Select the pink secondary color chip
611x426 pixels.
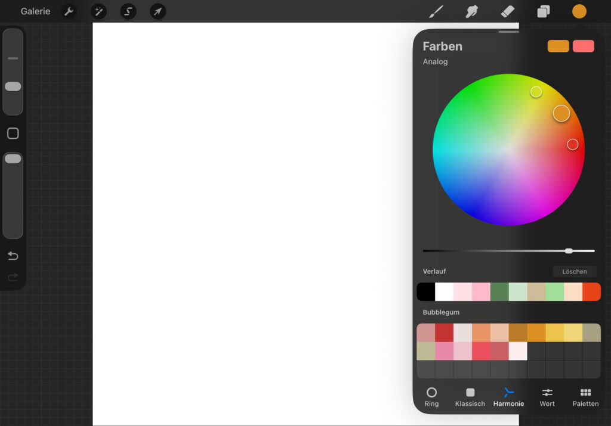coord(584,46)
